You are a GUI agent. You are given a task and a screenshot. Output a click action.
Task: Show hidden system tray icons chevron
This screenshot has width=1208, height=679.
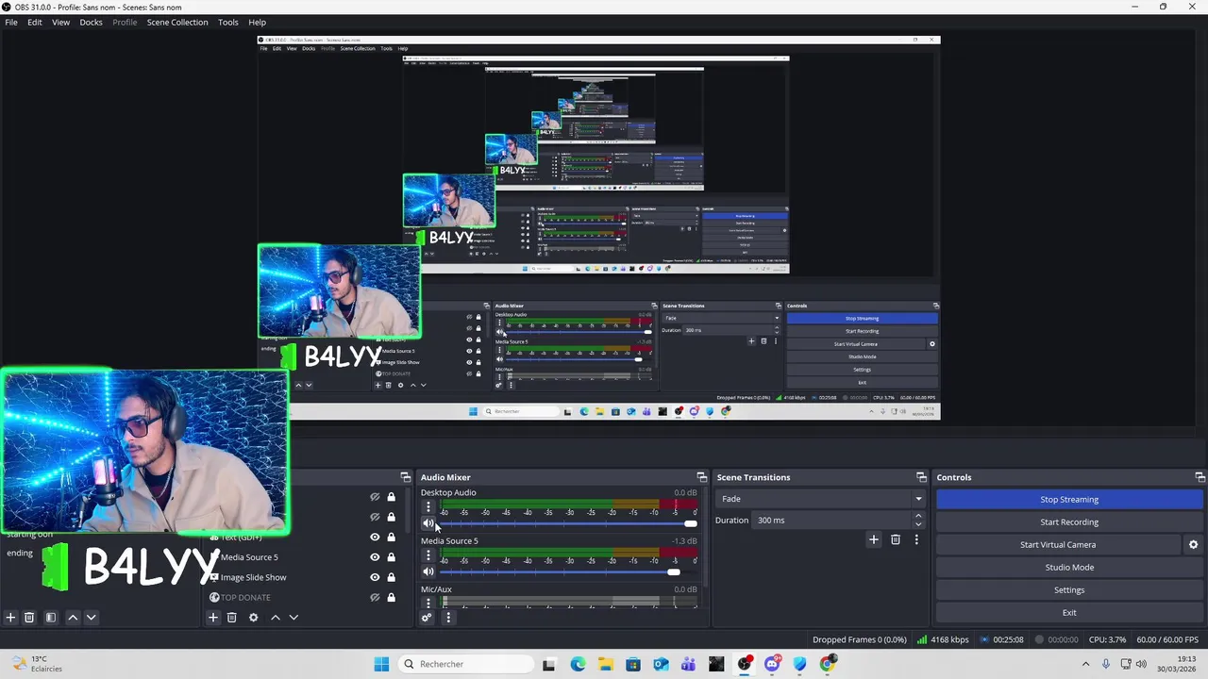[x=1084, y=664]
